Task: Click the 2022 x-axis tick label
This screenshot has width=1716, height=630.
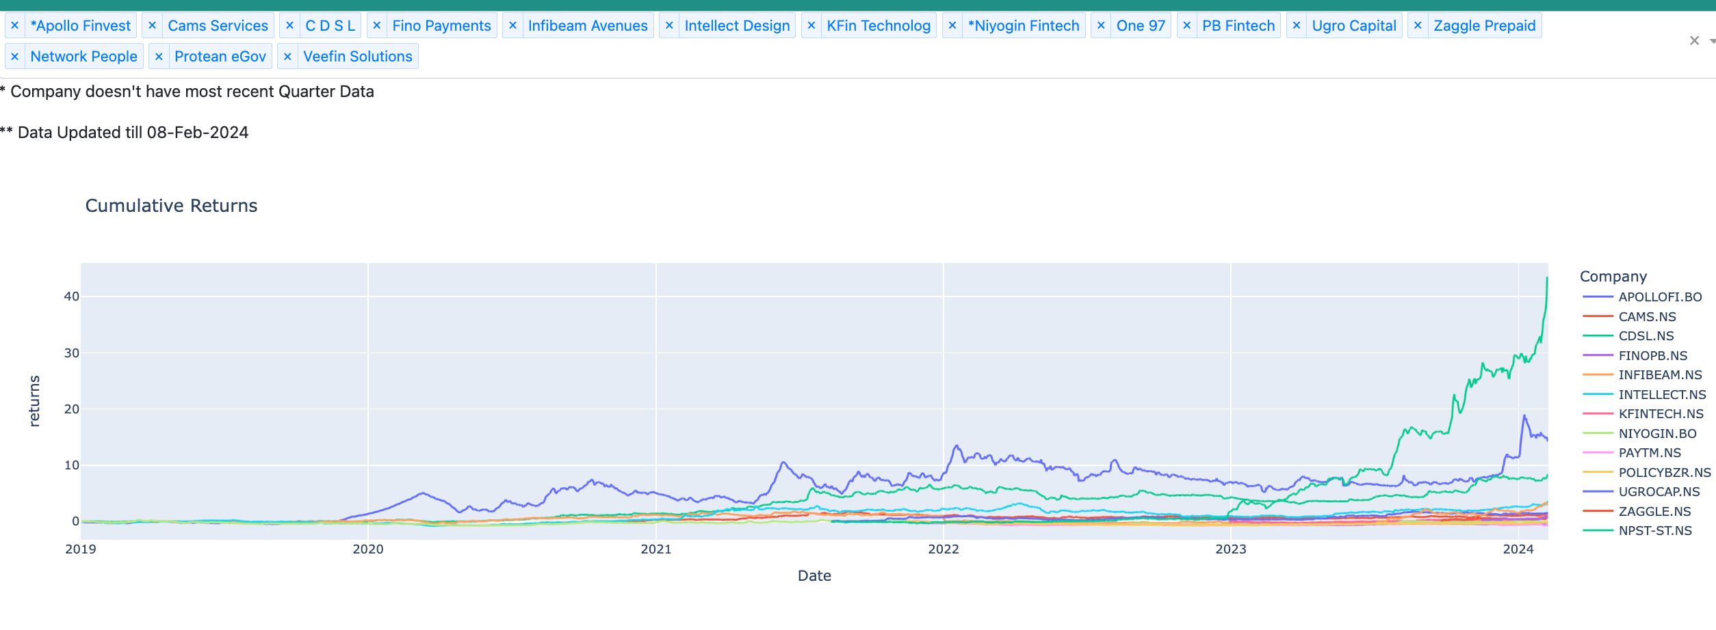Action: [x=944, y=549]
